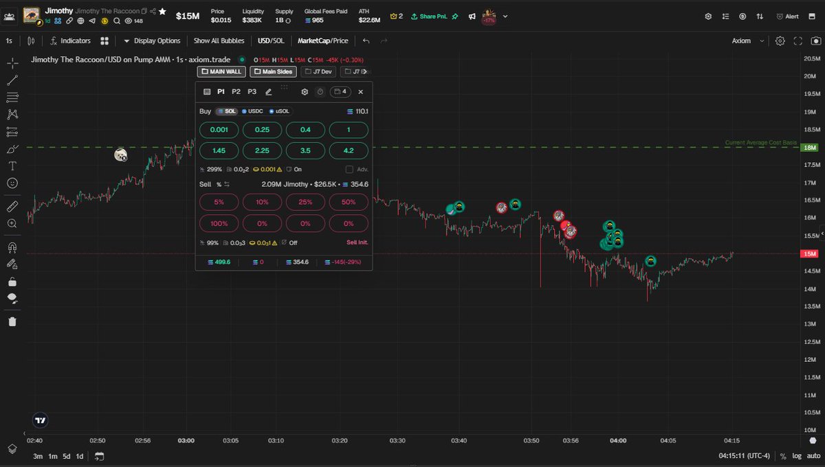Lock all drawing tools
The image size is (825, 467).
(x=12, y=282)
